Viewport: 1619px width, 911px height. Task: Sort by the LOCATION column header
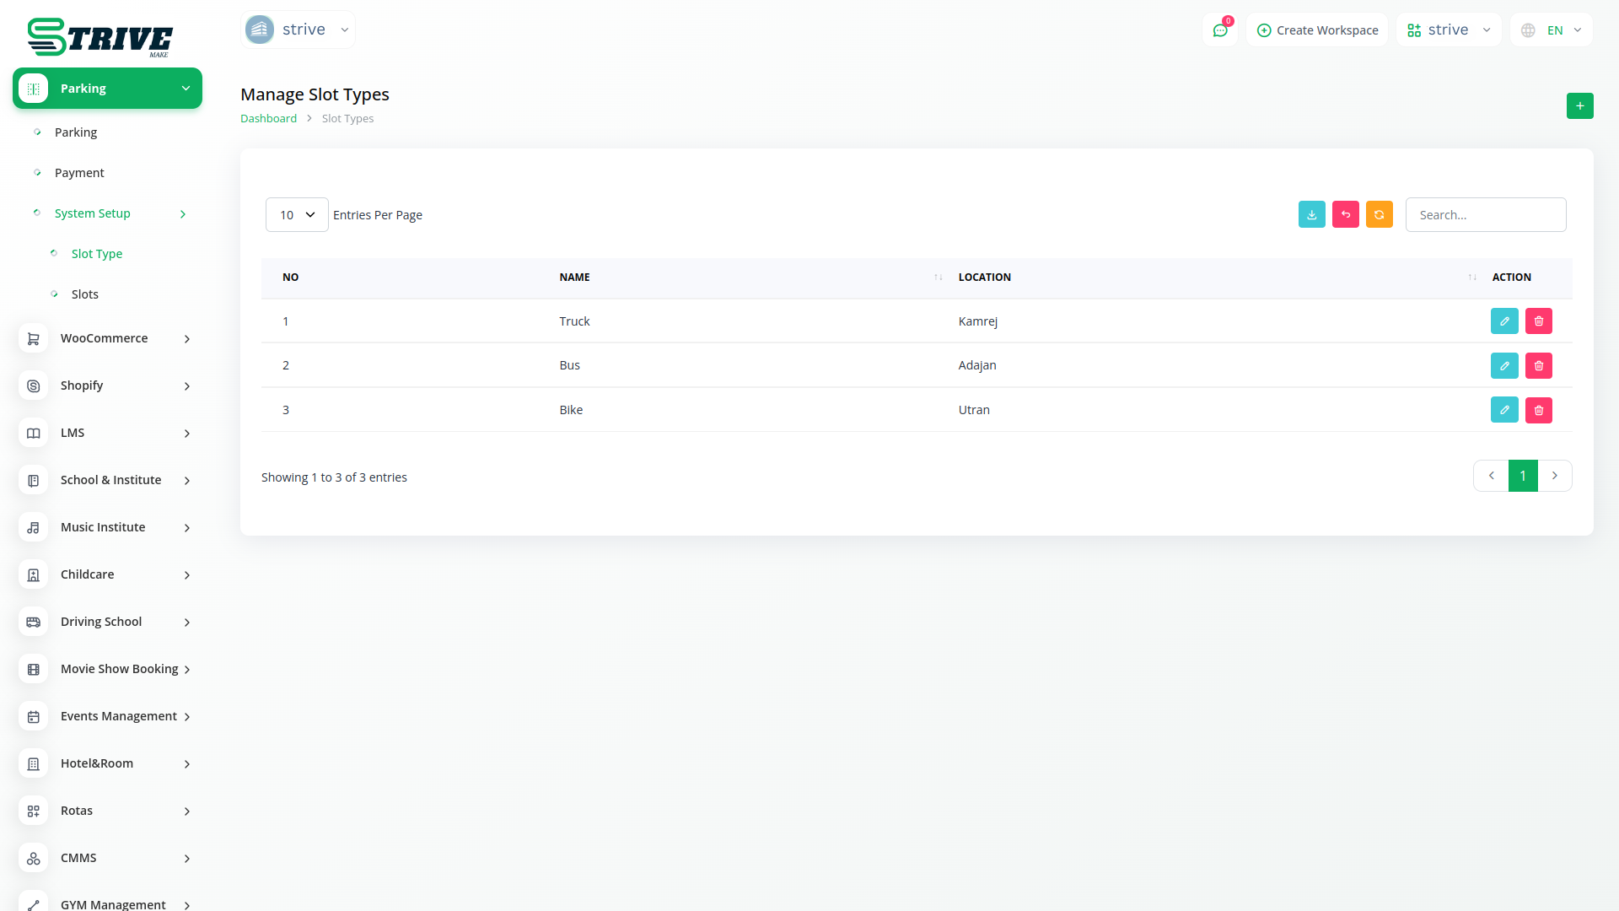[x=984, y=278]
